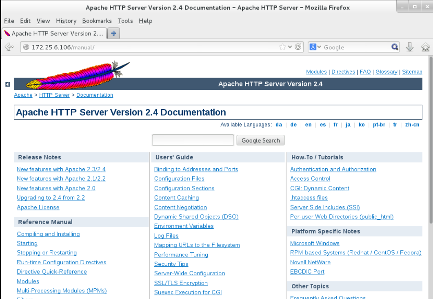
Task: Open New features with Apache 2.3/2.4
Action: [x=61, y=169]
